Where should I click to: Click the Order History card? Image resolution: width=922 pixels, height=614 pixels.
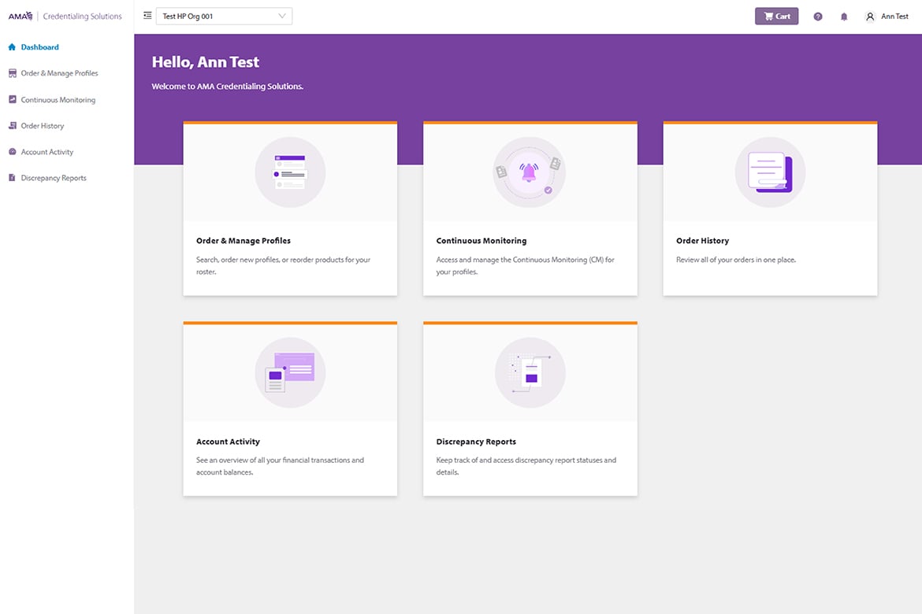[x=769, y=209]
